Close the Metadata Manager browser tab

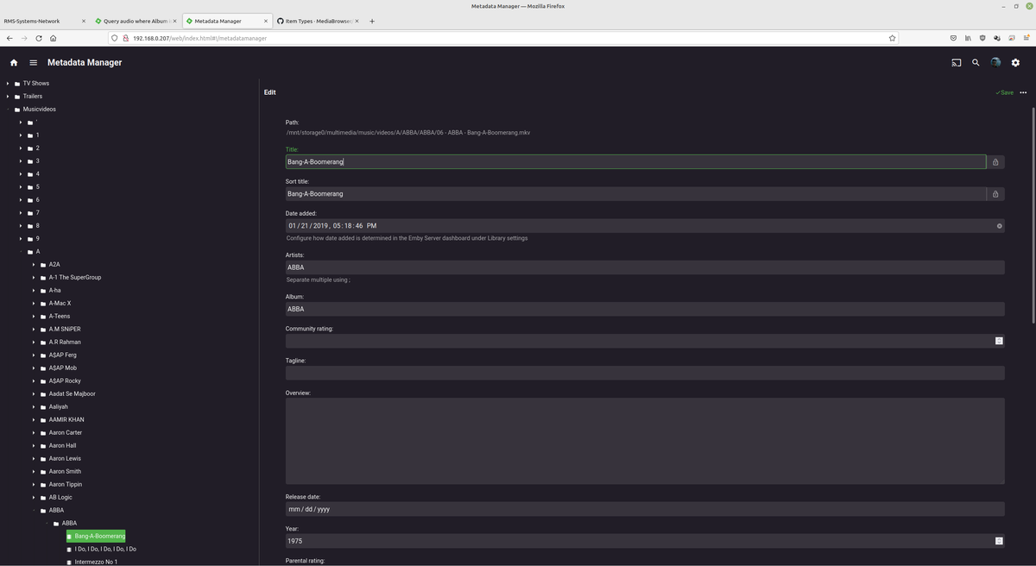pyautogui.click(x=264, y=21)
